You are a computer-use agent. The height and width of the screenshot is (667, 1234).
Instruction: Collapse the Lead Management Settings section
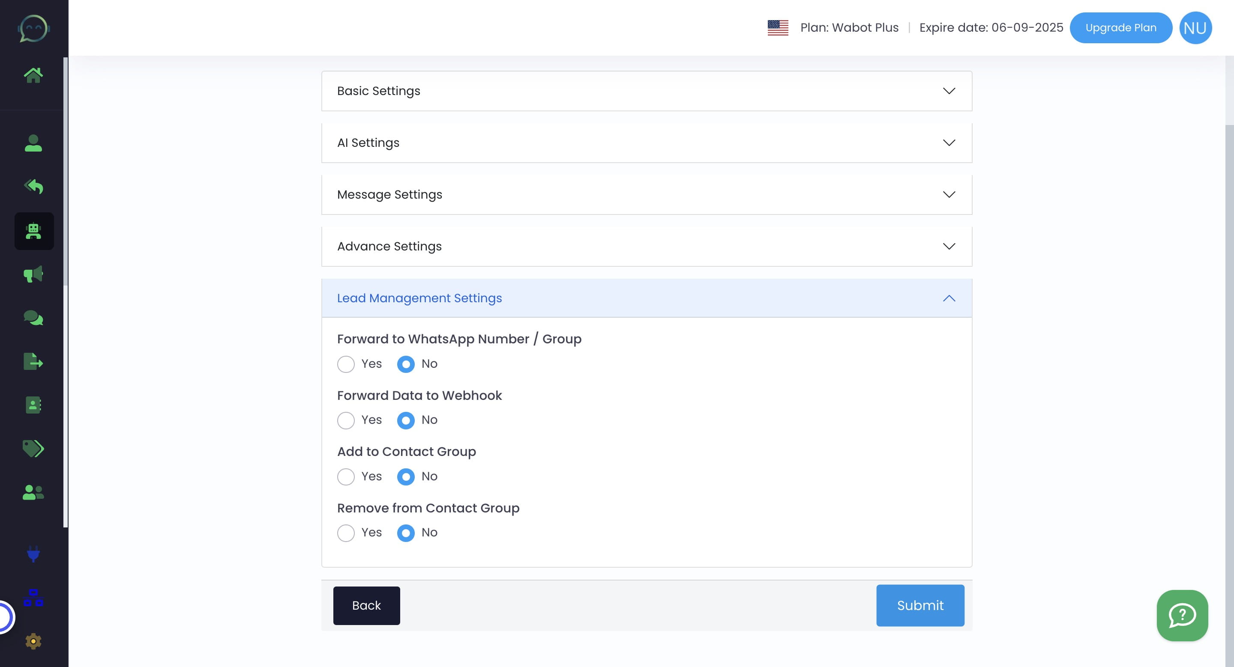(x=949, y=298)
